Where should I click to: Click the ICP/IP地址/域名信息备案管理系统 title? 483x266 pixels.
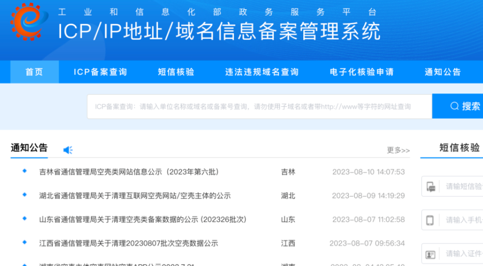pyautogui.click(x=219, y=31)
